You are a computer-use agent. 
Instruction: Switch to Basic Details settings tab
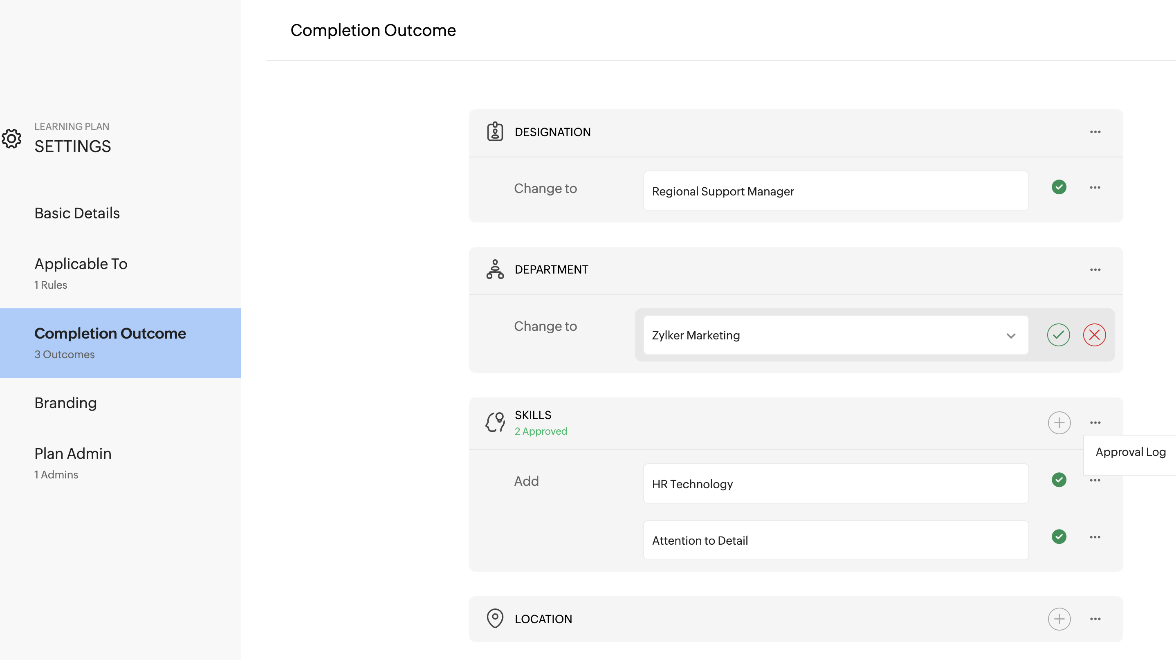point(77,213)
